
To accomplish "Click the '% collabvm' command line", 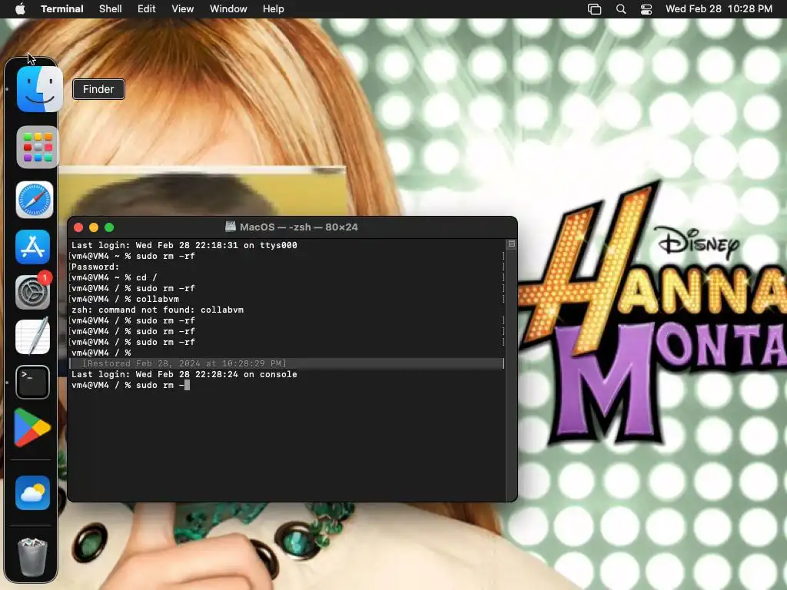I will [125, 299].
